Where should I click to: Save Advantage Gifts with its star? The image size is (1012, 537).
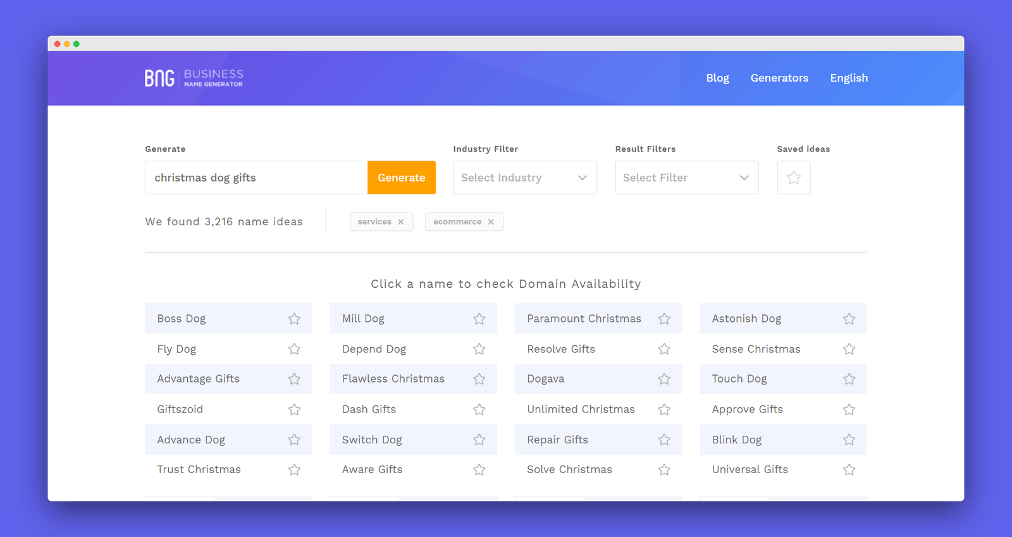[x=294, y=379]
